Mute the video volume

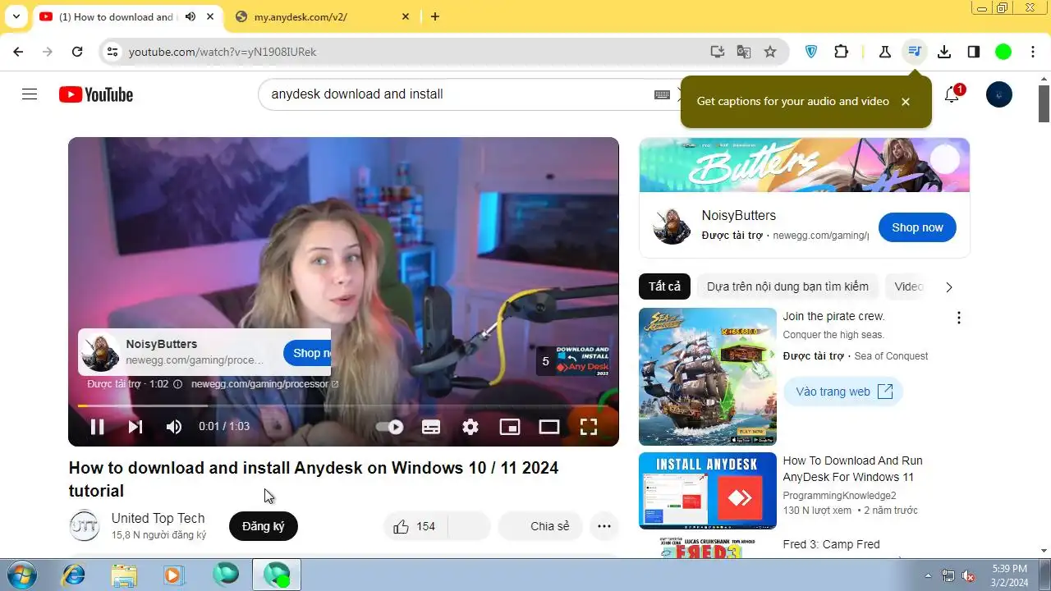point(174,427)
